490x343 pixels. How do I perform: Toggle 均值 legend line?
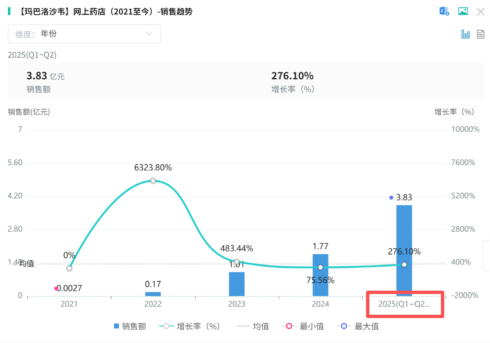[x=253, y=326]
